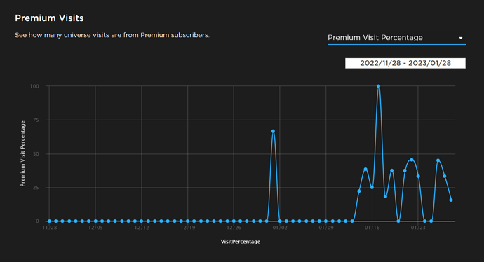Click the '25' y-axis tick label
The height and width of the screenshot is (262, 484).
(36, 188)
